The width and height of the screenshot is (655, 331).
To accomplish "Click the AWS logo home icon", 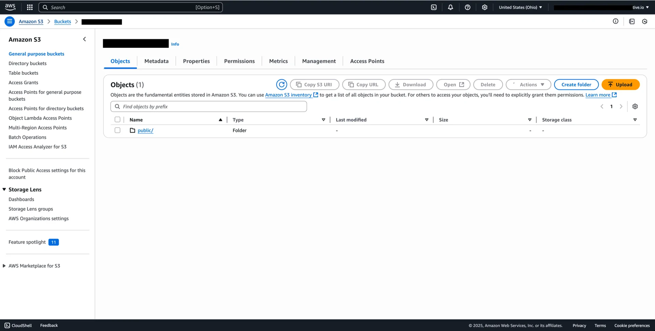I will point(10,7).
